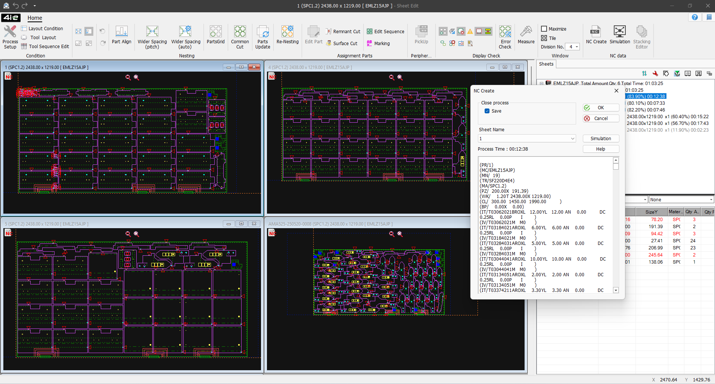Select the Sheets panel tab

pyautogui.click(x=546, y=64)
